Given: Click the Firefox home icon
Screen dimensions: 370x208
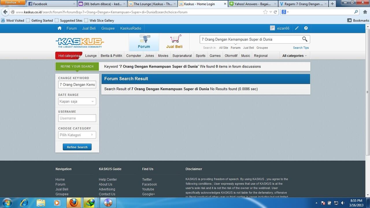Looking at the screenshot, I should coord(365,12).
